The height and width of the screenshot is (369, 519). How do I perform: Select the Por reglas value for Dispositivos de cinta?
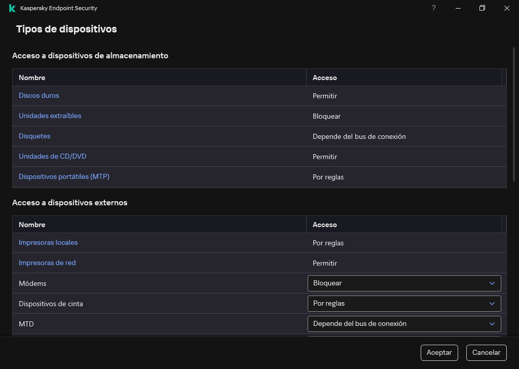328,303
